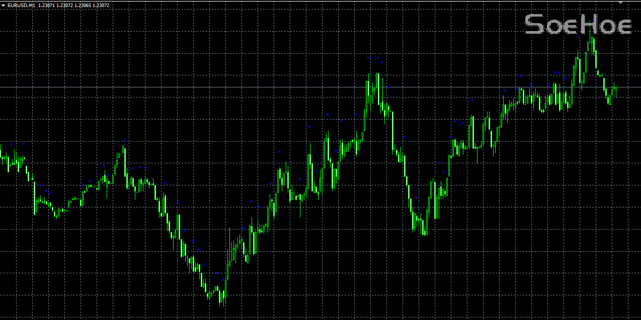The height and width of the screenshot is (320, 641).
Task: Click the last price value in the header
Action: [x=101, y=5]
